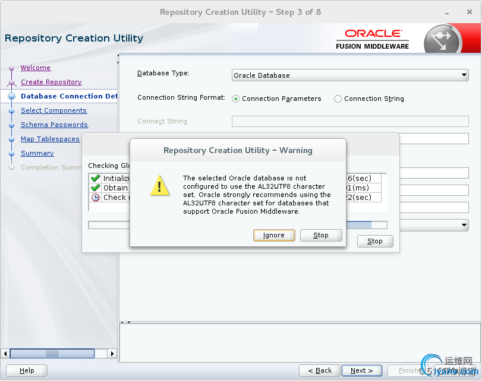Viewport: 482px width, 381px height.
Task: Click the Welcome step bullet icon
Action: click(12, 68)
